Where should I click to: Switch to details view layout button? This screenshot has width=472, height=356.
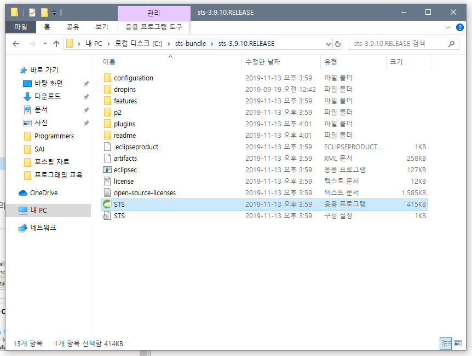(x=446, y=343)
